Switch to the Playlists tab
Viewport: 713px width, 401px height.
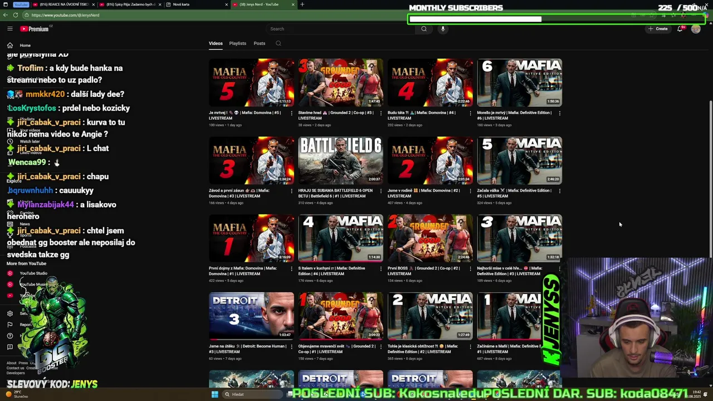pos(238,43)
